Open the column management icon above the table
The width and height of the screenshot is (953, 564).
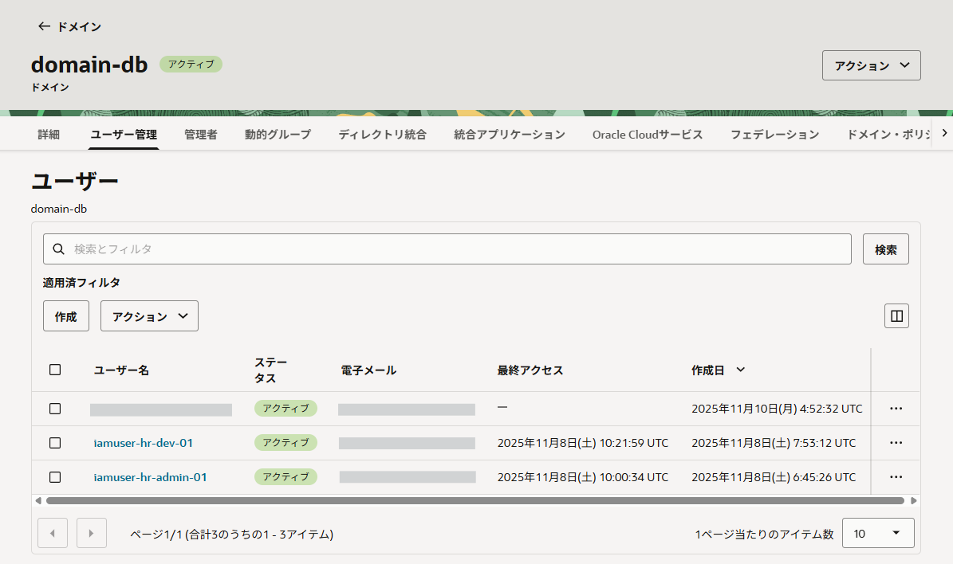pyautogui.click(x=896, y=315)
